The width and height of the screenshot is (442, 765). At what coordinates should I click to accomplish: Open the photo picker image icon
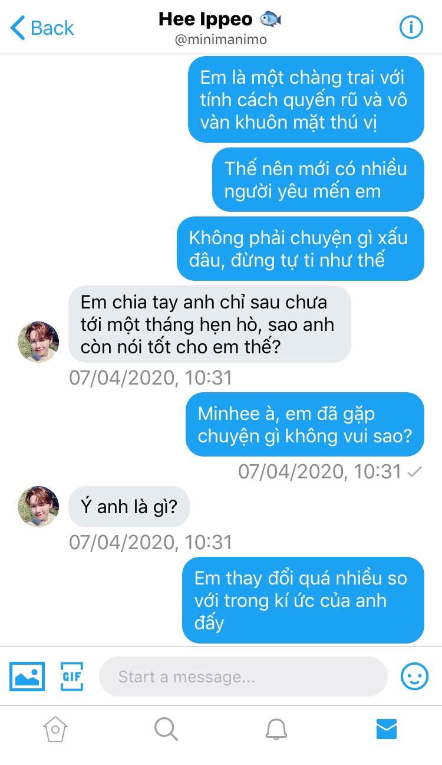tap(27, 676)
